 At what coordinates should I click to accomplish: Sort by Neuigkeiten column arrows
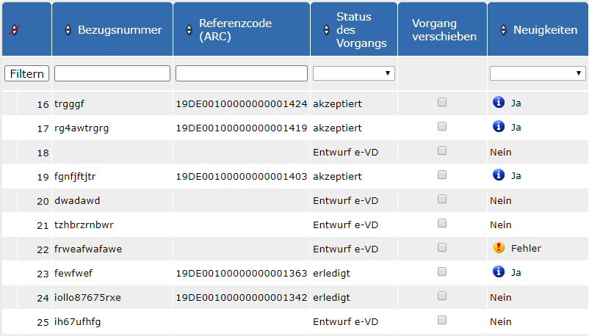point(504,29)
